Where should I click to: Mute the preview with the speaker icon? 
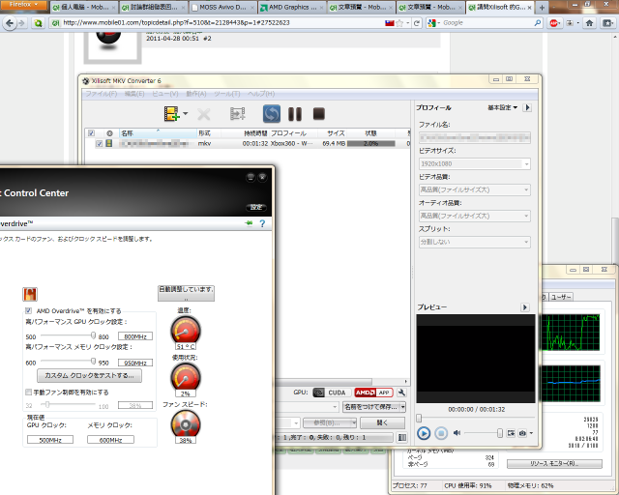click(457, 433)
